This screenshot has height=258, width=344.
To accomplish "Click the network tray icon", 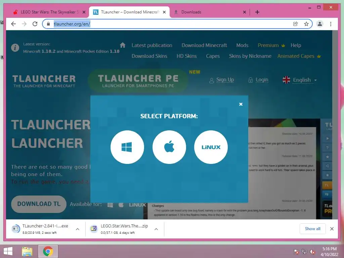I will point(304,252).
